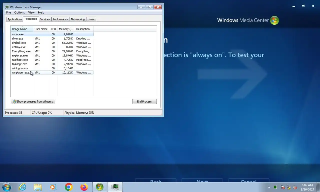320x192 pixels.
Task: Open the clock showing 6:09 AM
Action: (307, 187)
